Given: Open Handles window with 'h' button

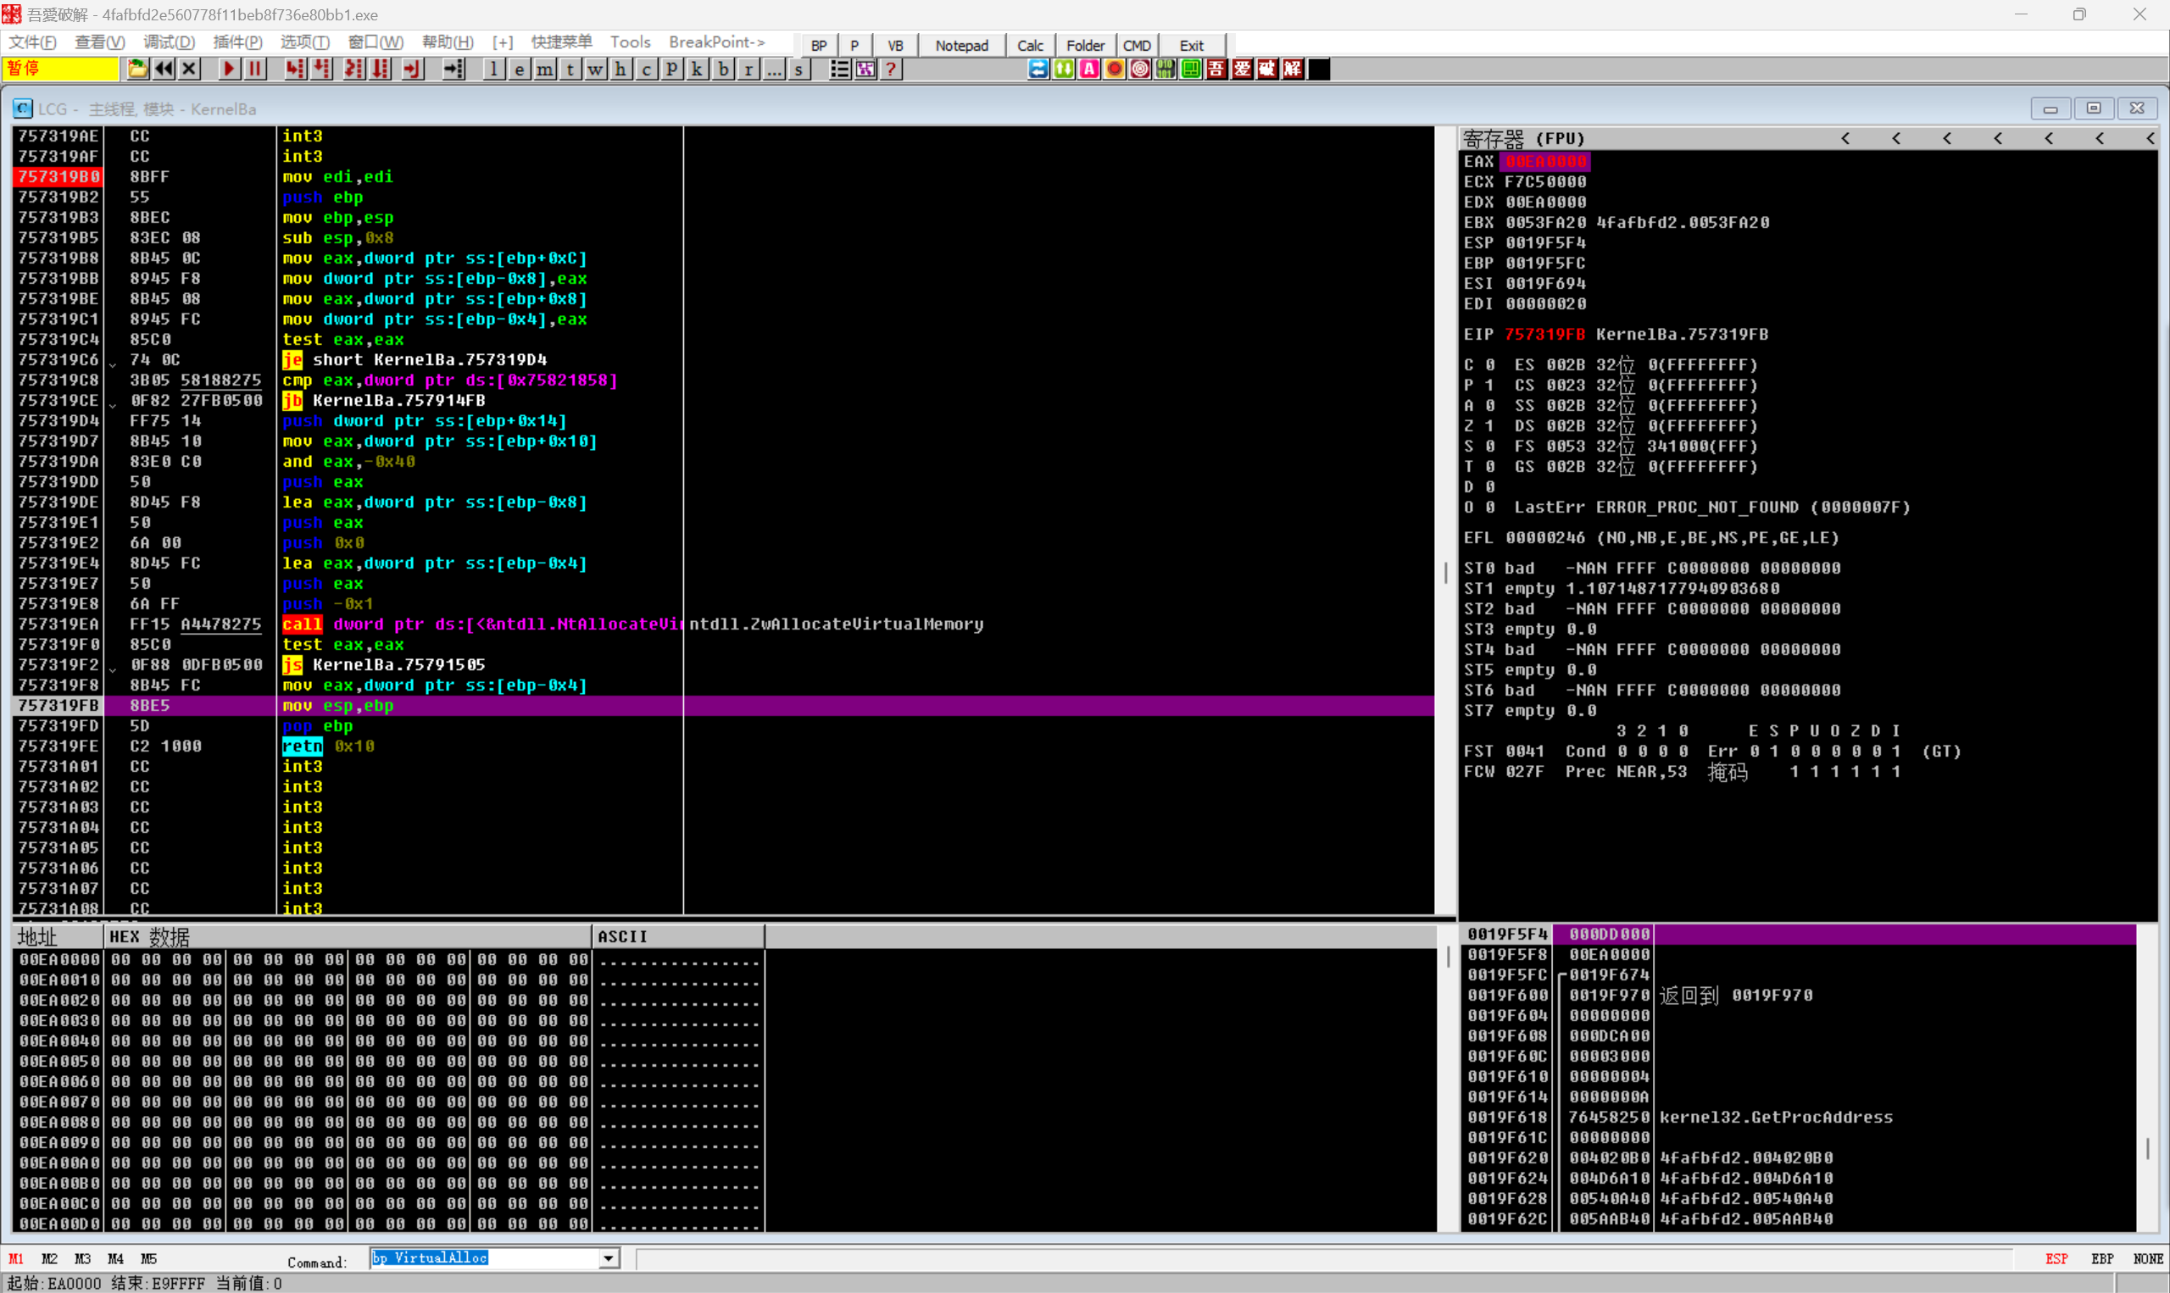Looking at the screenshot, I should coord(620,69).
